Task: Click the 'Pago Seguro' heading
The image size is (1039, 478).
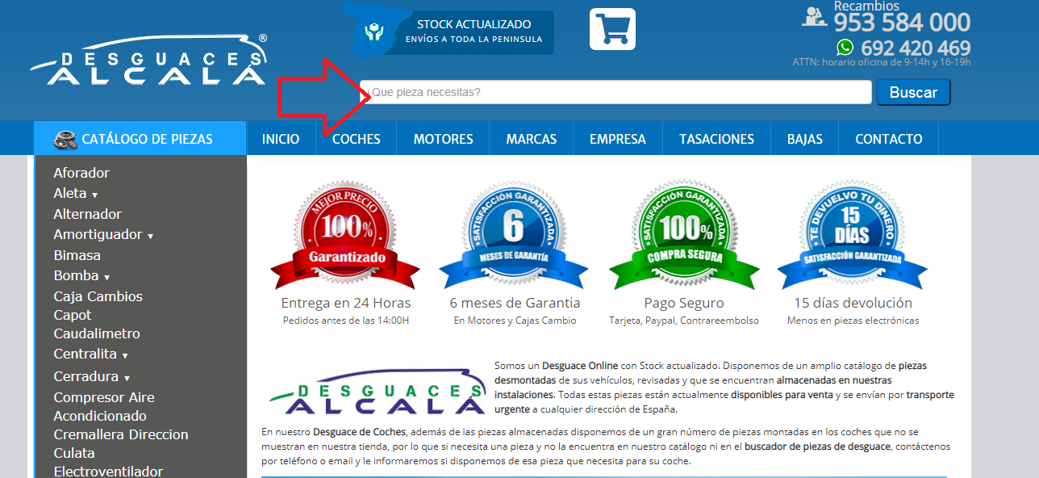Action: point(684,303)
